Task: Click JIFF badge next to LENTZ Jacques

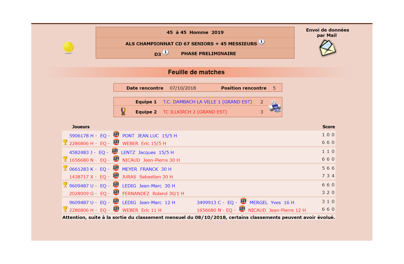Action: pyautogui.click(x=115, y=151)
